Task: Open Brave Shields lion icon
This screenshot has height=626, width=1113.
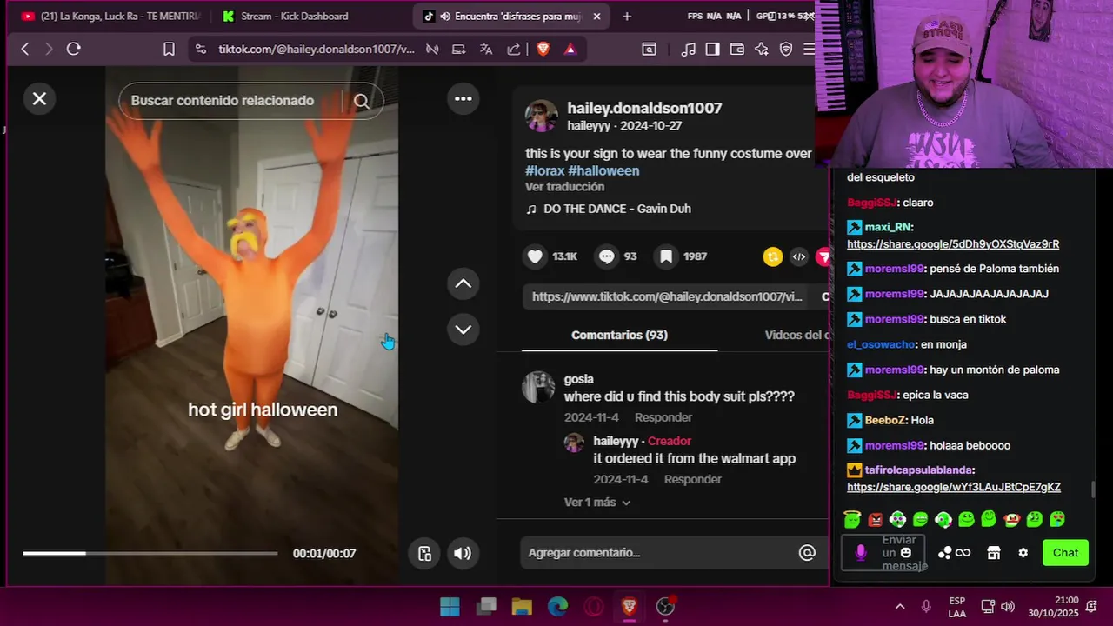Action: tap(543, 50)
